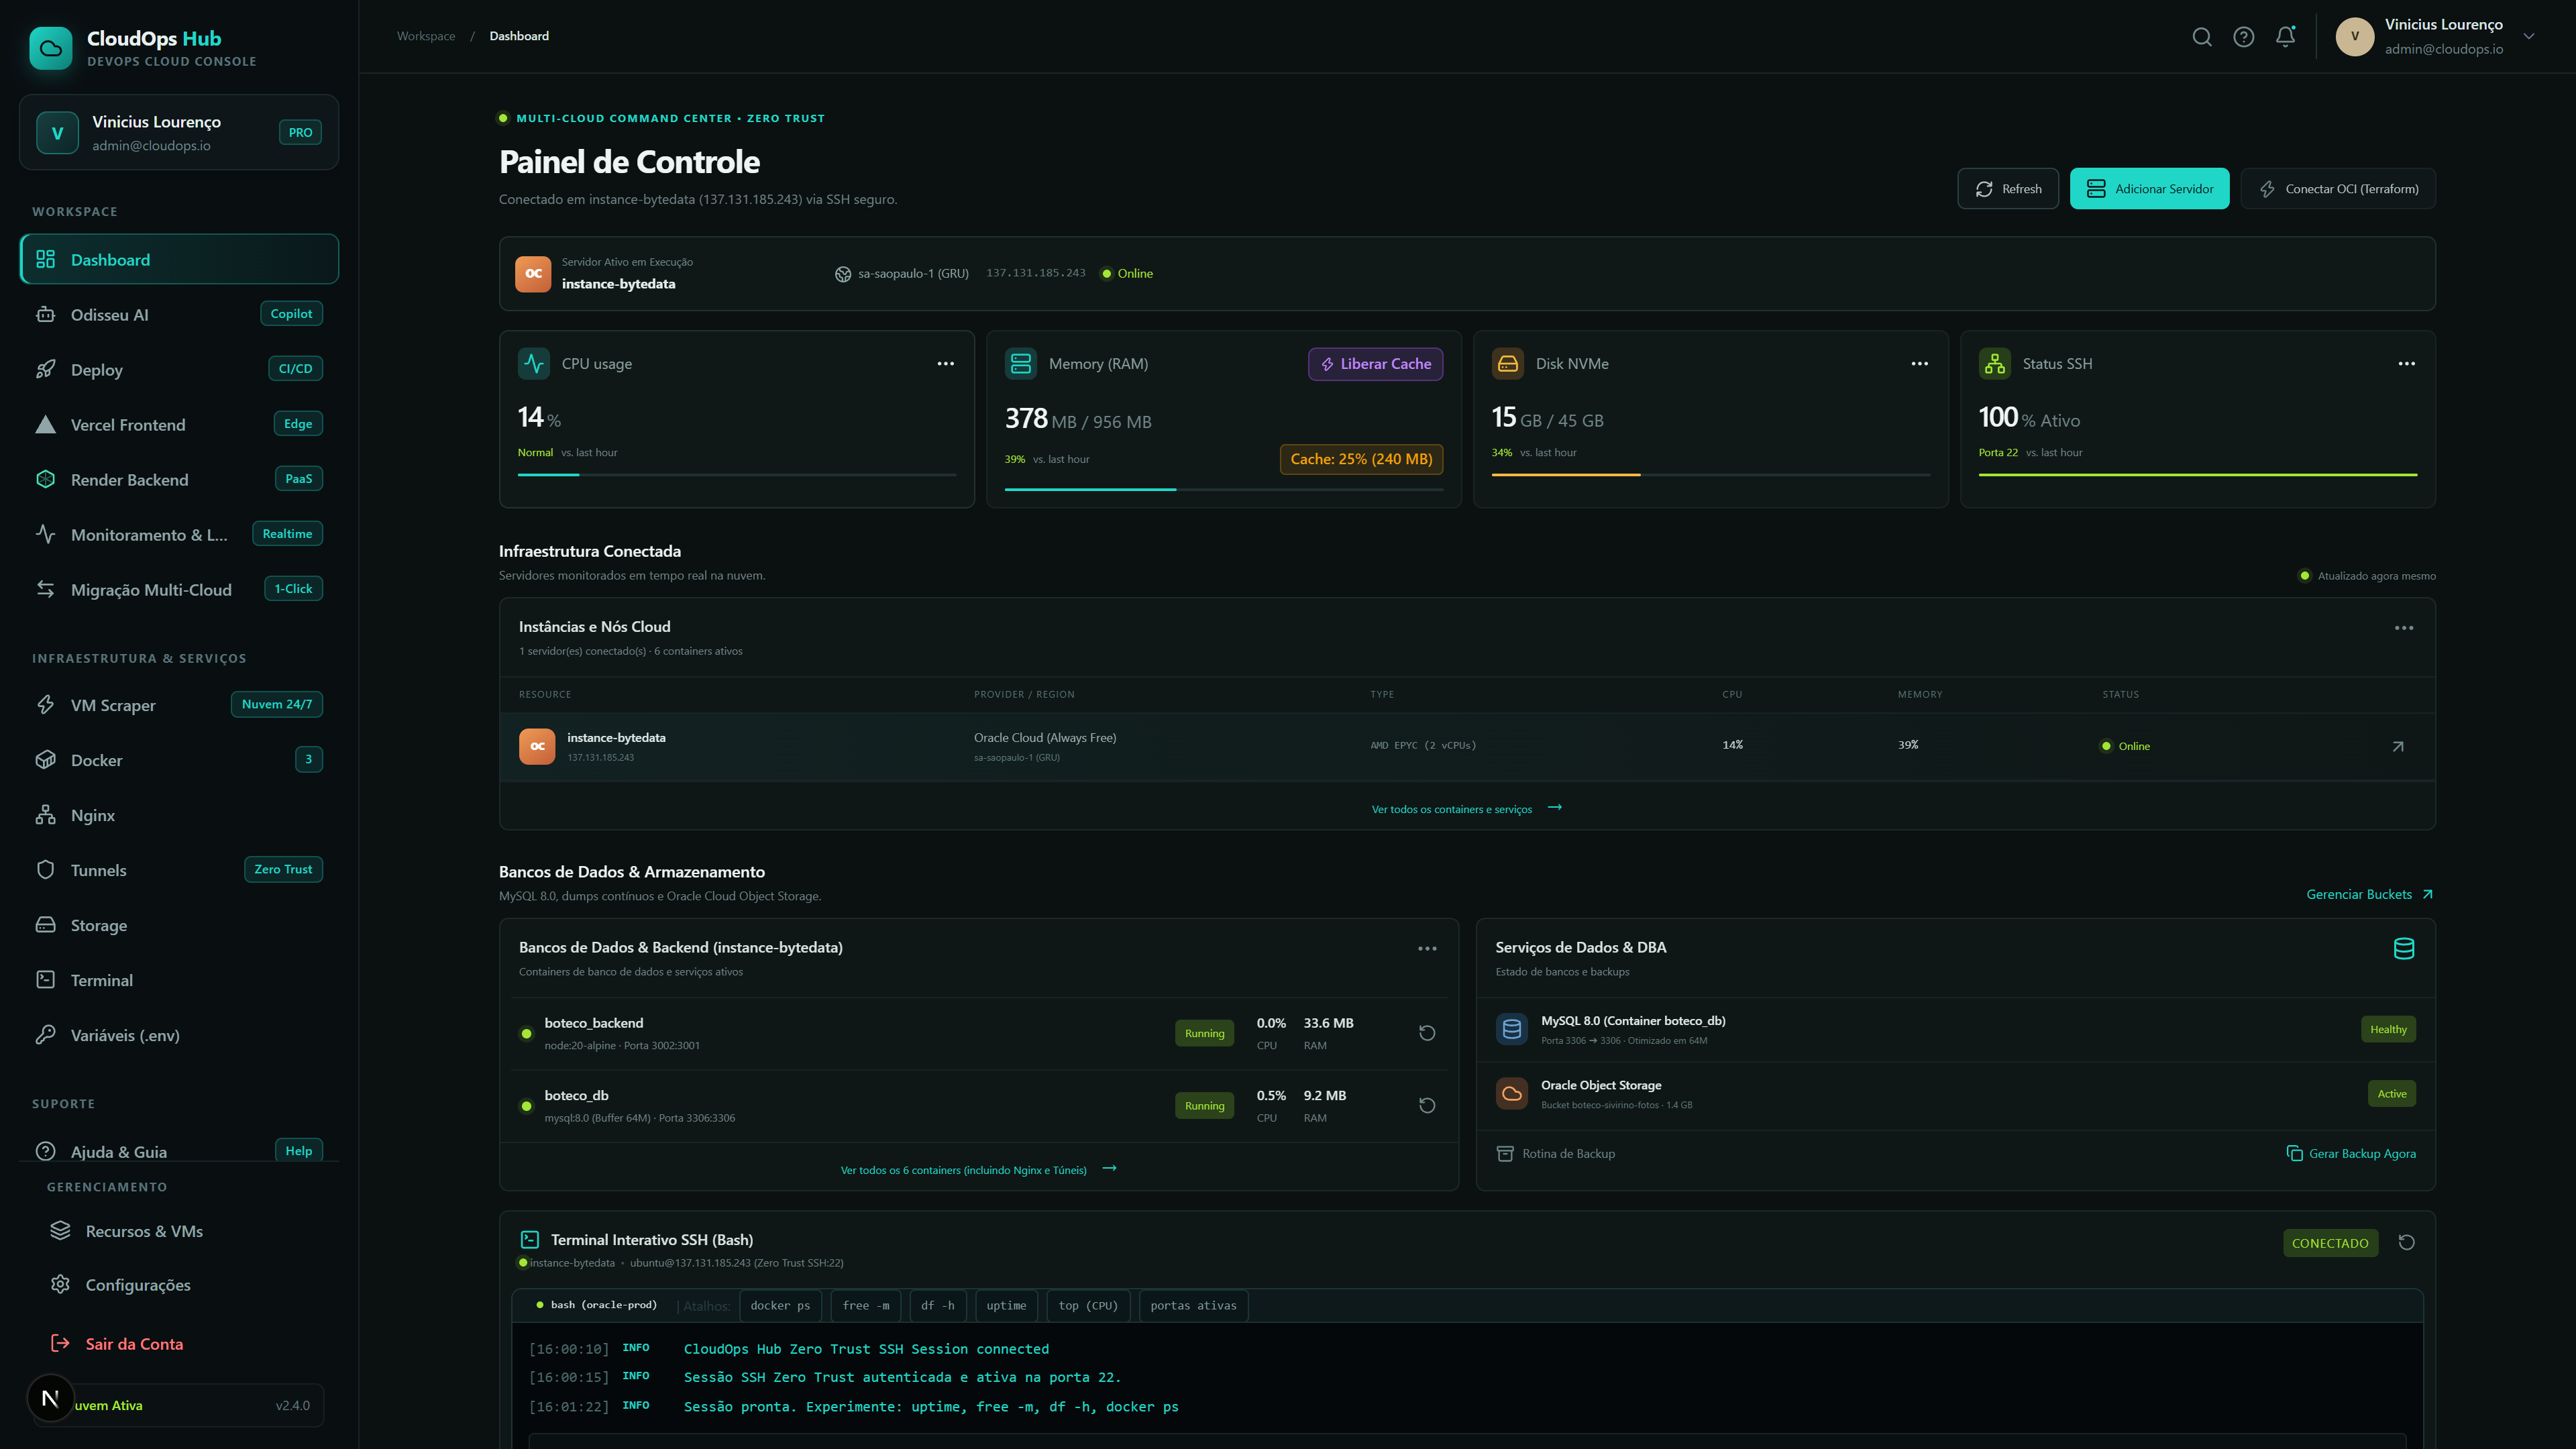Click the Disk NVMe drive icon
The height and width of the screenshot is (1449, 2576).
click(1508, 364)
